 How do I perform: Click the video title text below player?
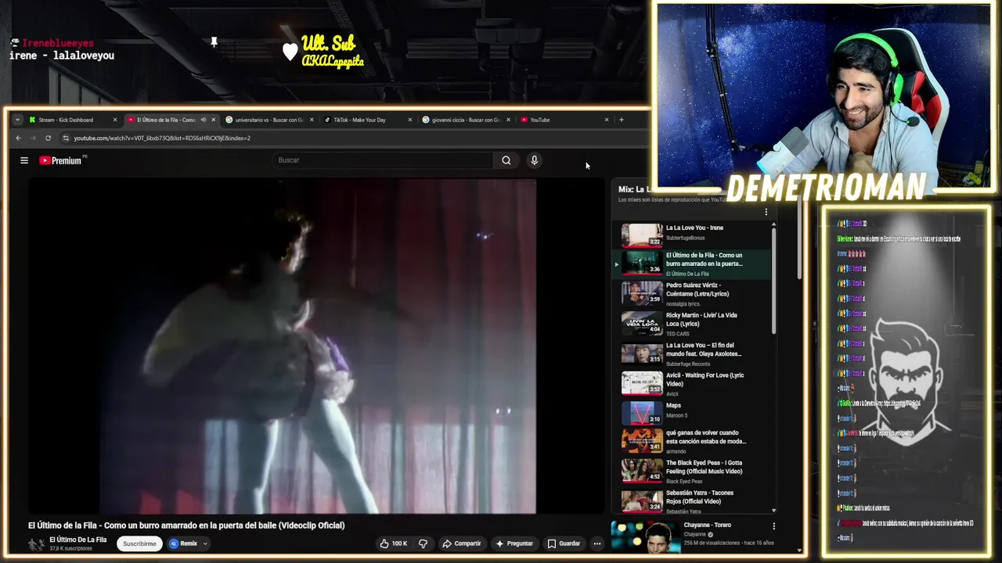(x=186, y=525)
